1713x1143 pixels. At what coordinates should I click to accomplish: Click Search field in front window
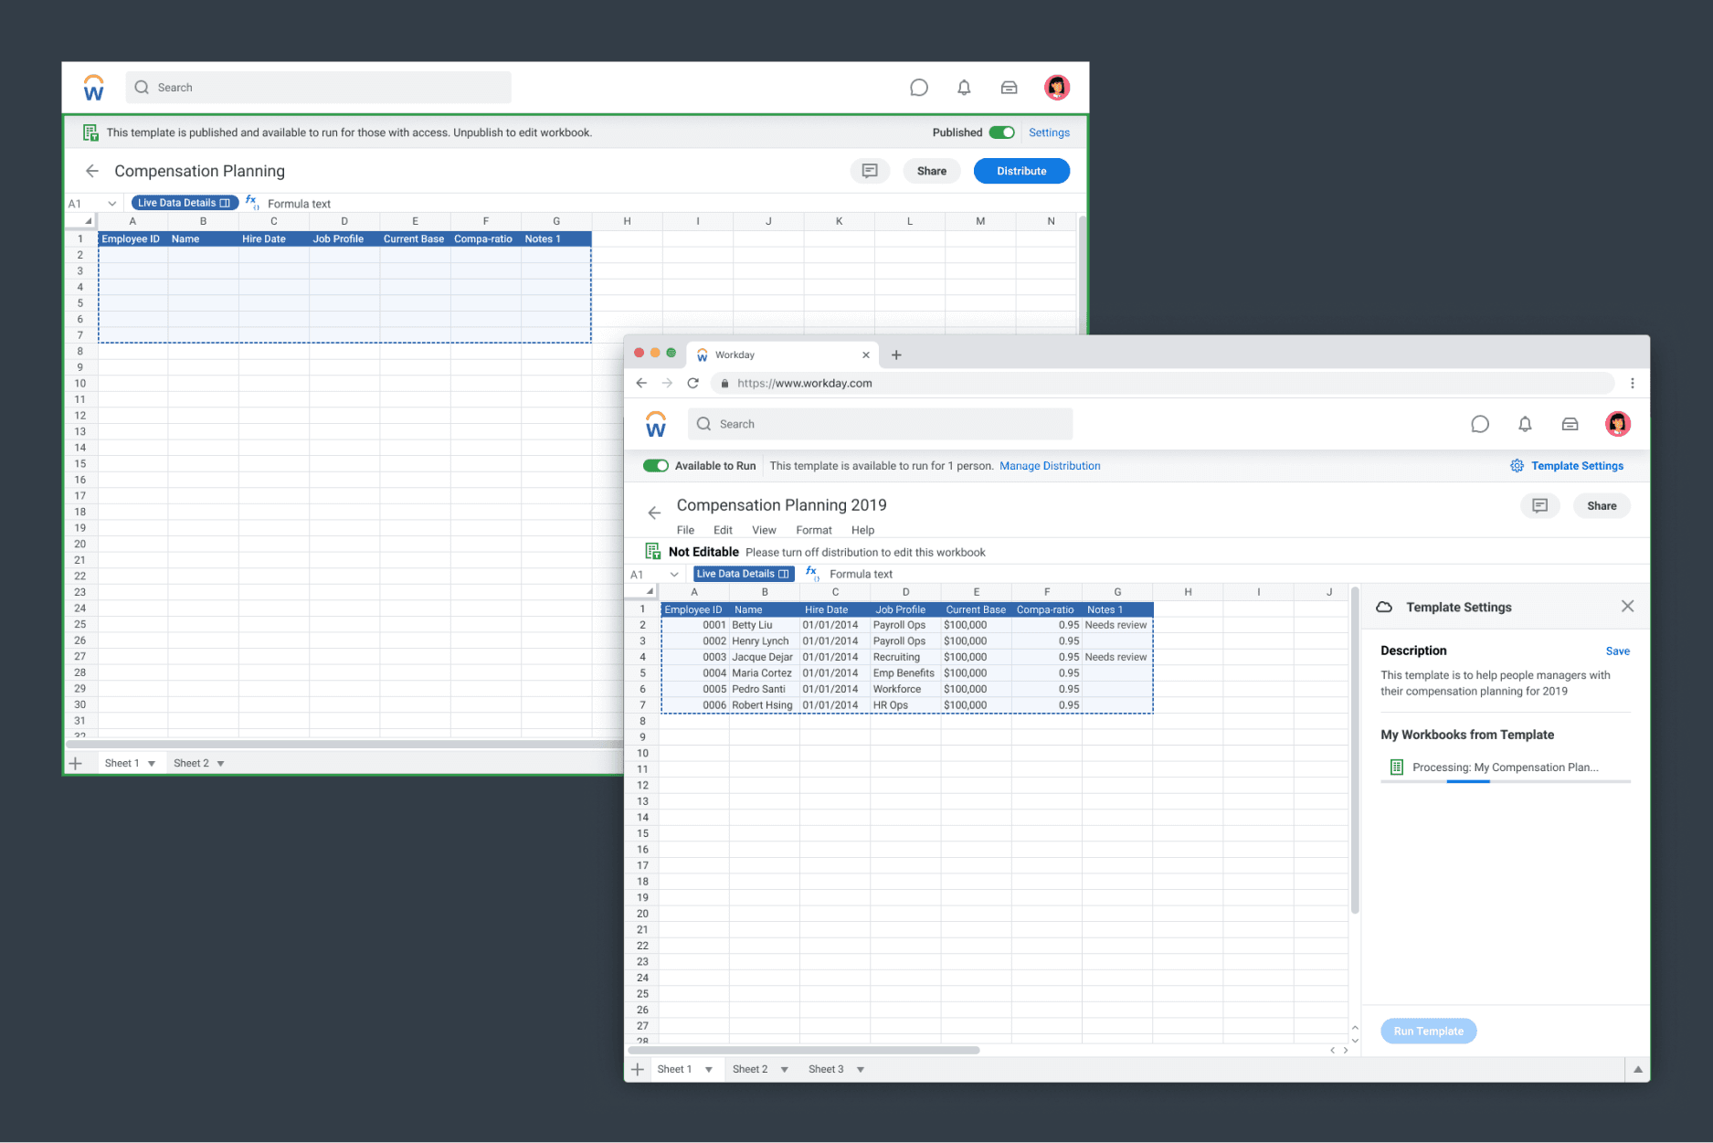click(x=880, y=424)
